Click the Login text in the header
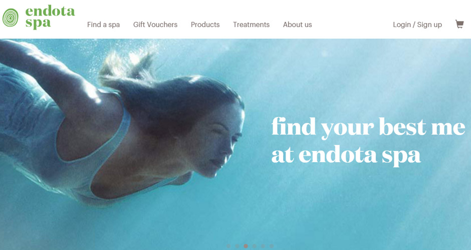The image size is (471, 250). (402, 24)
